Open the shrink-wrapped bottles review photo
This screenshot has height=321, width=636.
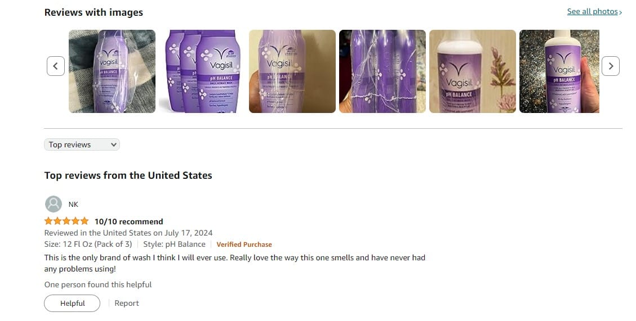pos(383,71)
